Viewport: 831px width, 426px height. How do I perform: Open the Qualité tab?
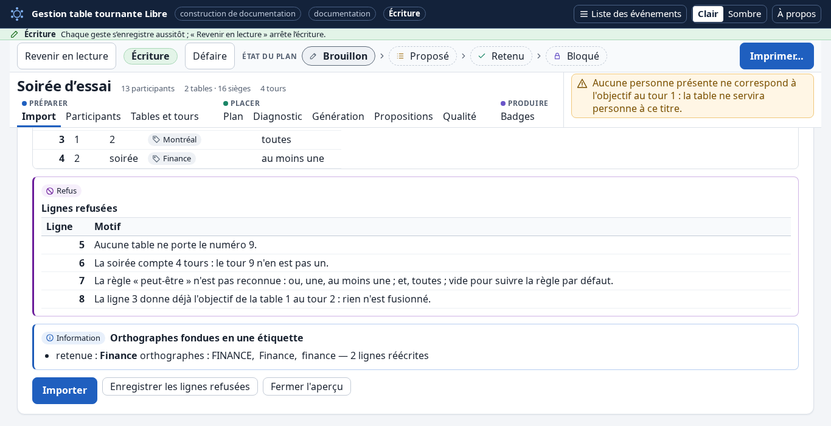point(459,116)
